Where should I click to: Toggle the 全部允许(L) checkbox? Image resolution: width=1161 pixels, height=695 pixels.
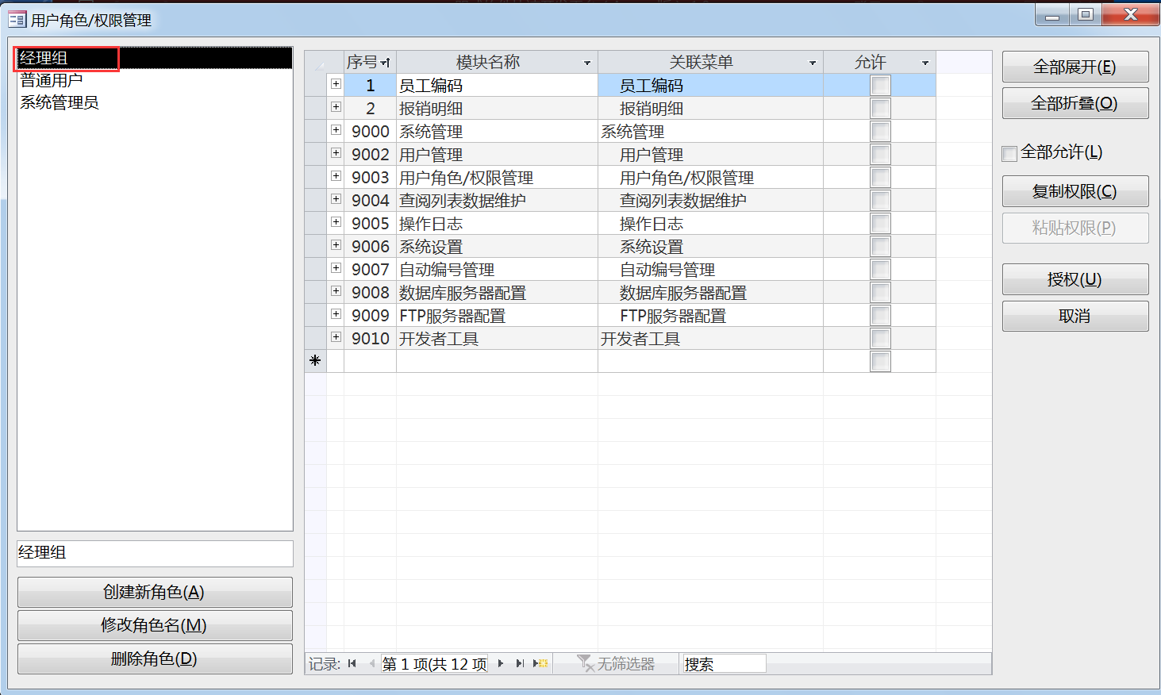click(1009, 153)
